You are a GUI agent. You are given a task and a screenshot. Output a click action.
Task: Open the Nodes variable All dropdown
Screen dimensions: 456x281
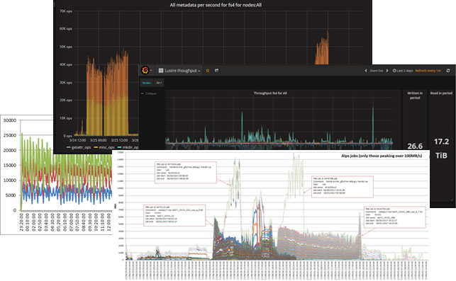pos(159,83)
